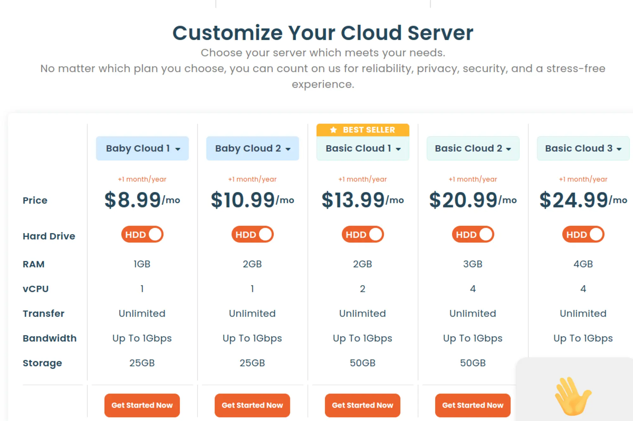Flip the HDD toggle for Basic Cloud 3
This screenshot has width=633, height=421.
pos(583,235)
